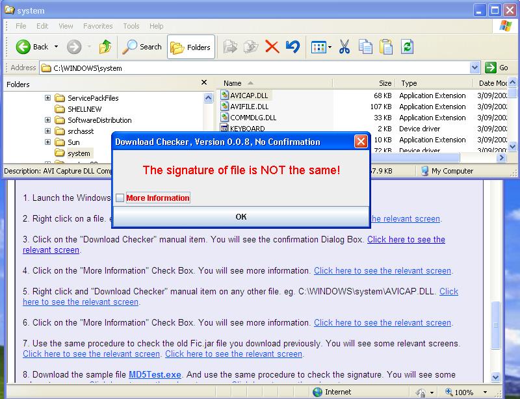Click the Sun folder icon

point(60,142)
